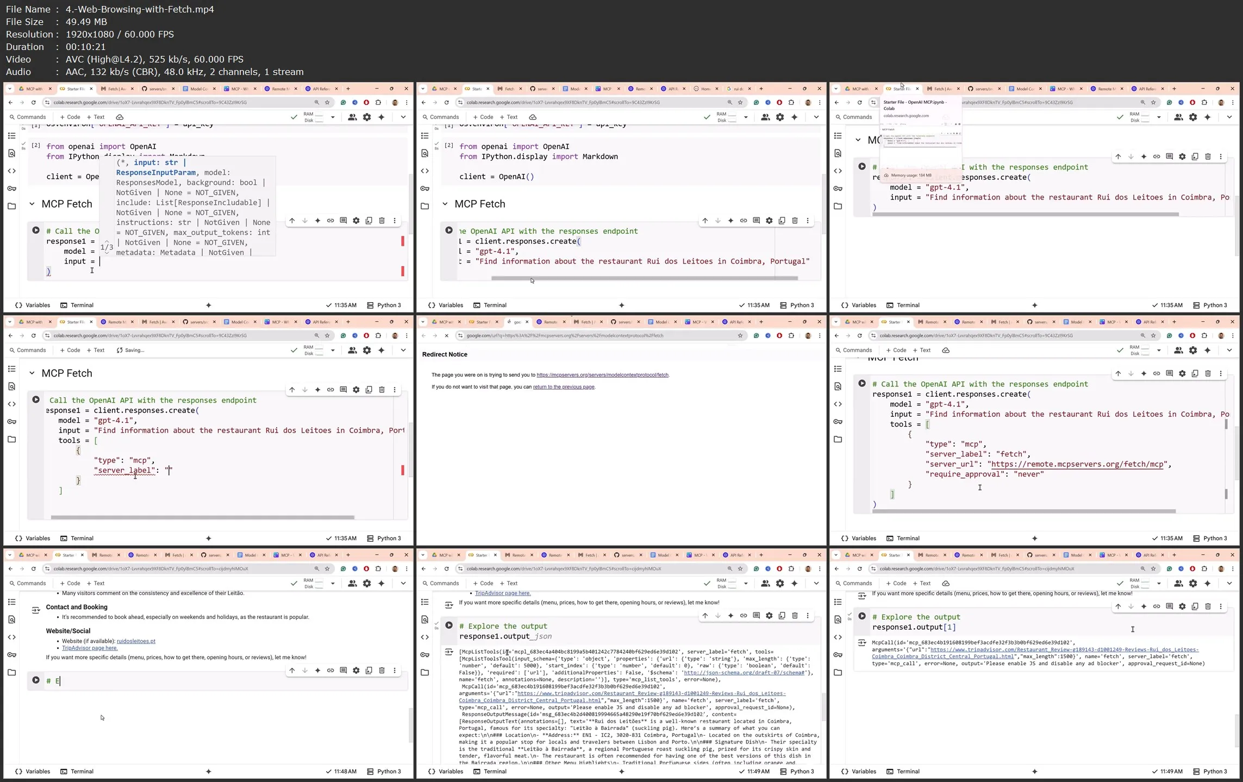Switch to the 'Starter' tab in Redirect Notice window
The height and width of the screenshot is (782, 1243).
pos(483,322)
